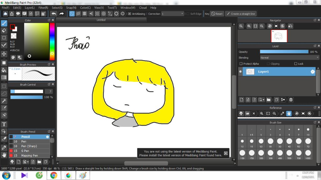The image size is (321, 180).
Task: Open the Correction dropdown
Action: tap(173, 14)
